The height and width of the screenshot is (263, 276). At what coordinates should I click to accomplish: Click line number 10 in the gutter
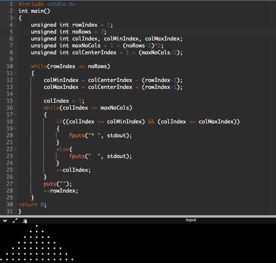tap(10, 66)
